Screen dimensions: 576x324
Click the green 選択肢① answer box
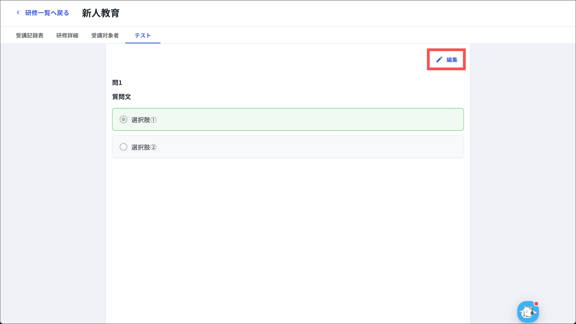click(x=288, y=120)
